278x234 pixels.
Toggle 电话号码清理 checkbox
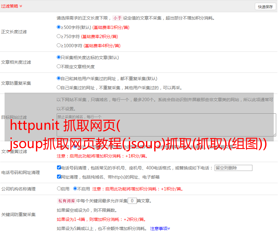coord(59,168)
